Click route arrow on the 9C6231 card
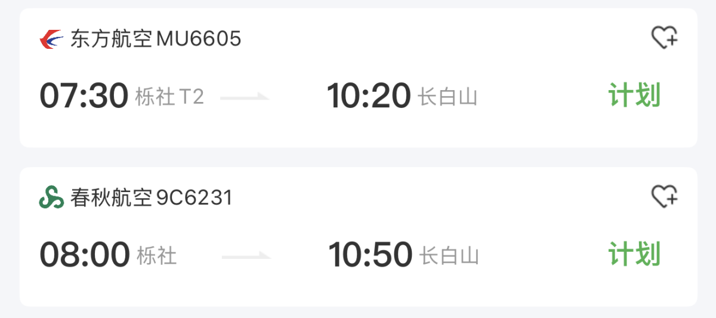The width and height of the screenshot is (716, 318). [246, 257]
